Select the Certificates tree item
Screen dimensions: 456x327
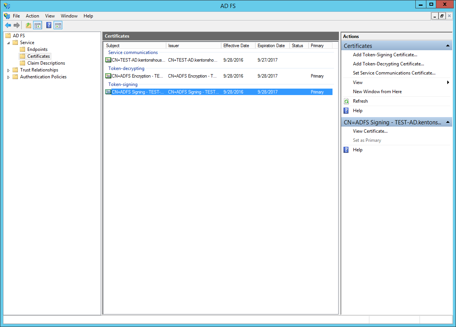coord(38,56)
